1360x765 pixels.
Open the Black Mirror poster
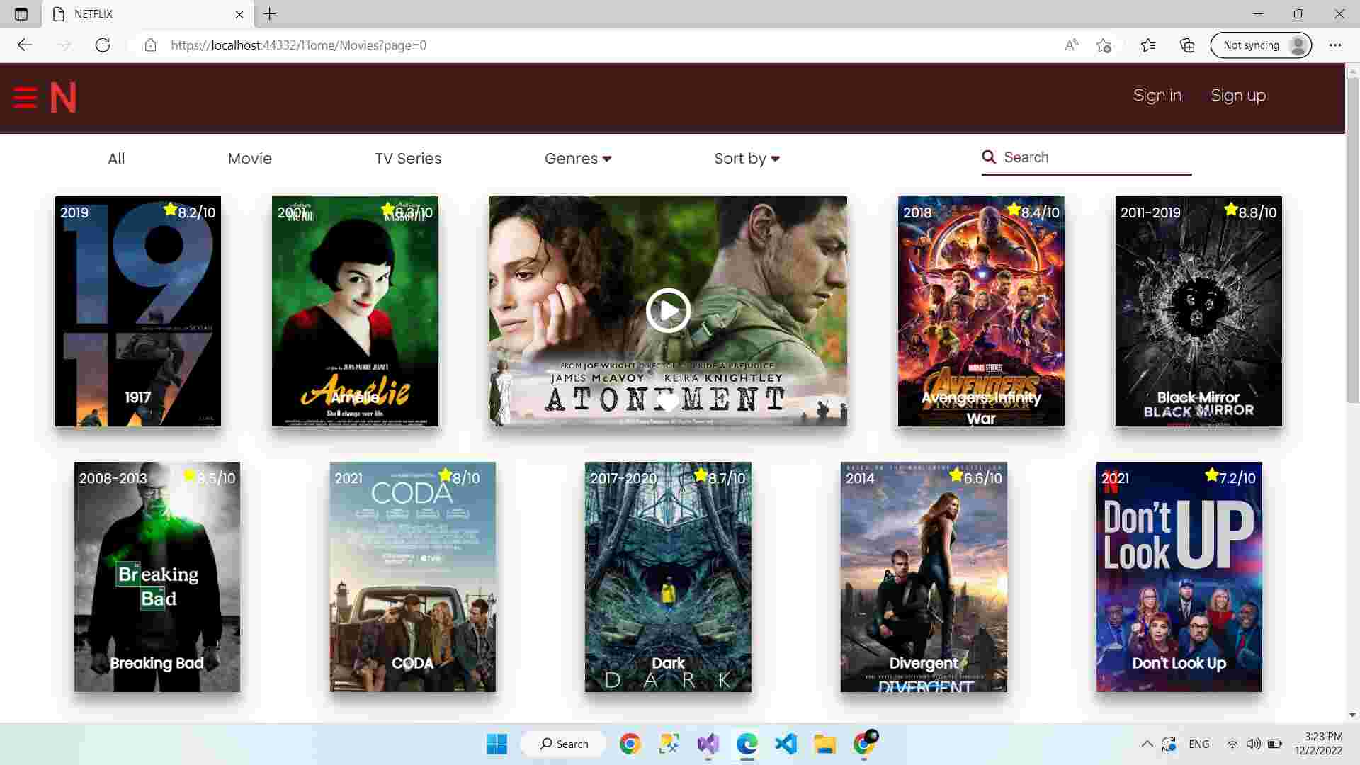[x=1198, y=312]
